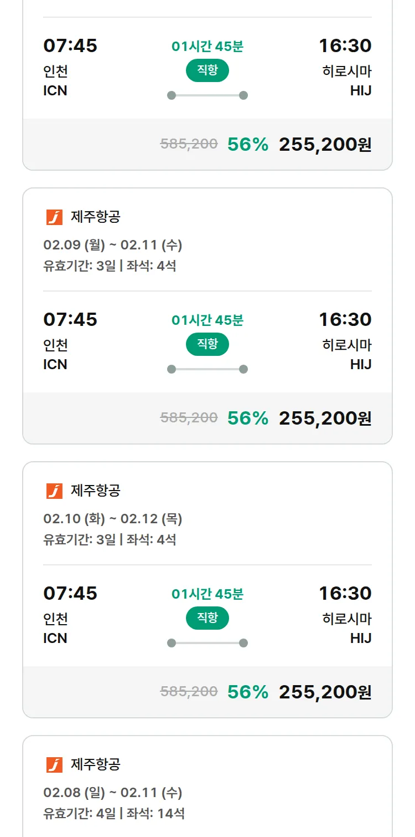Click the Jeju Air logo in the 02.10 card

point(54,491)
